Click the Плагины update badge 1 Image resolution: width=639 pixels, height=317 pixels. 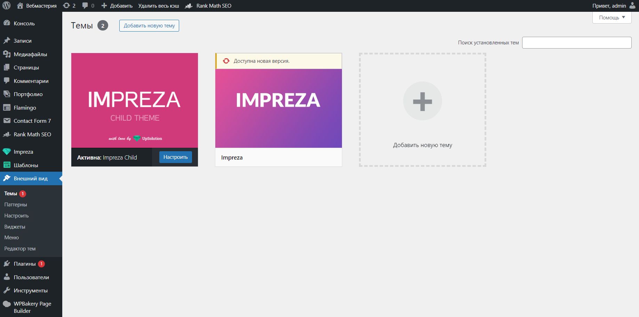click(x=41, y=264)
